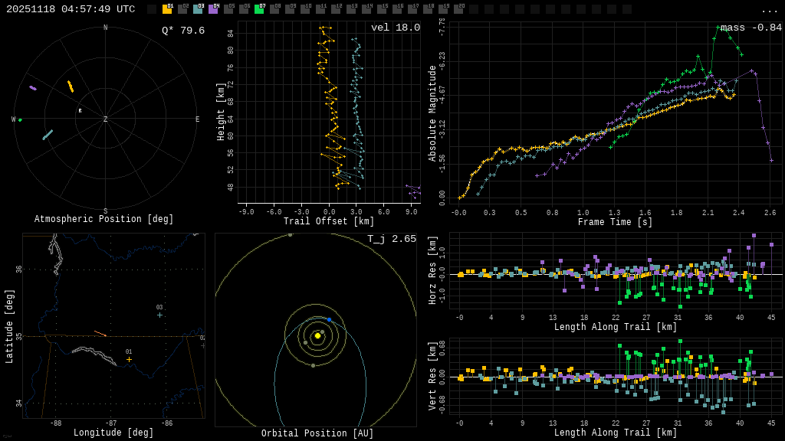This screenshot has height=441, width=785.
Task: Select the inactive station 20 slot
Action: point(458,9)
